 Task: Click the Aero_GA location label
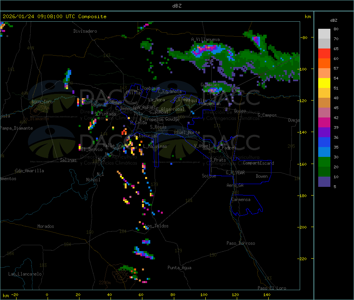[x=235, y=185]
